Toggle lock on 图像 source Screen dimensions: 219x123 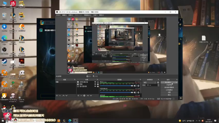(98, 84)
